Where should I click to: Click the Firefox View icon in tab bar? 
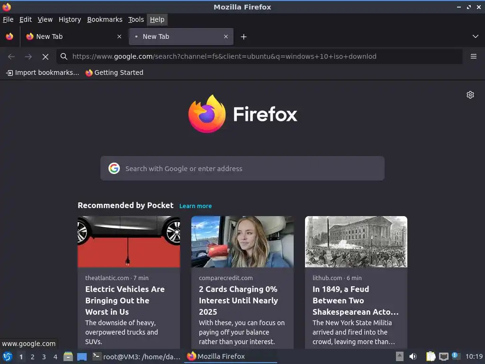point(9,36)
